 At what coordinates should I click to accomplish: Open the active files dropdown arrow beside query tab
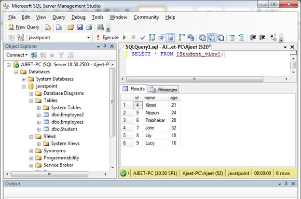(285, 47)
